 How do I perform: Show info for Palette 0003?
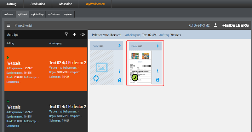pyautogui.click(x=119, y=71)
